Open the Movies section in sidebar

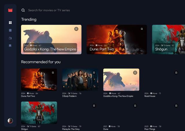click(x=10, y=30)
